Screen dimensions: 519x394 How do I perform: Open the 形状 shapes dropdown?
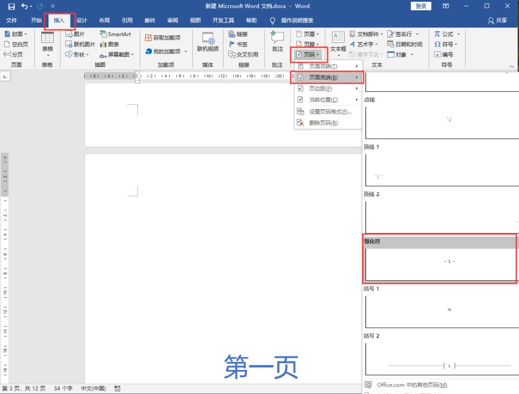pos(78,54)
